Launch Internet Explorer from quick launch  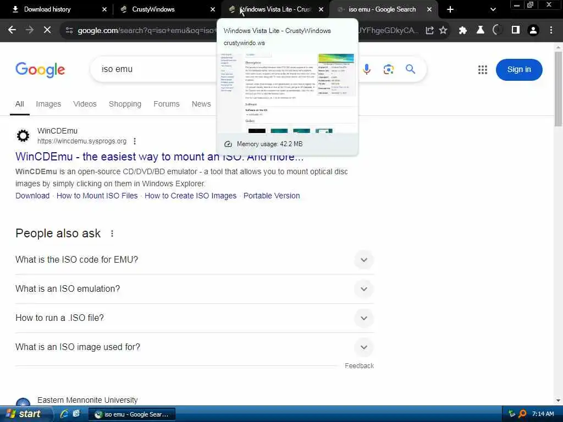point(64,414)
